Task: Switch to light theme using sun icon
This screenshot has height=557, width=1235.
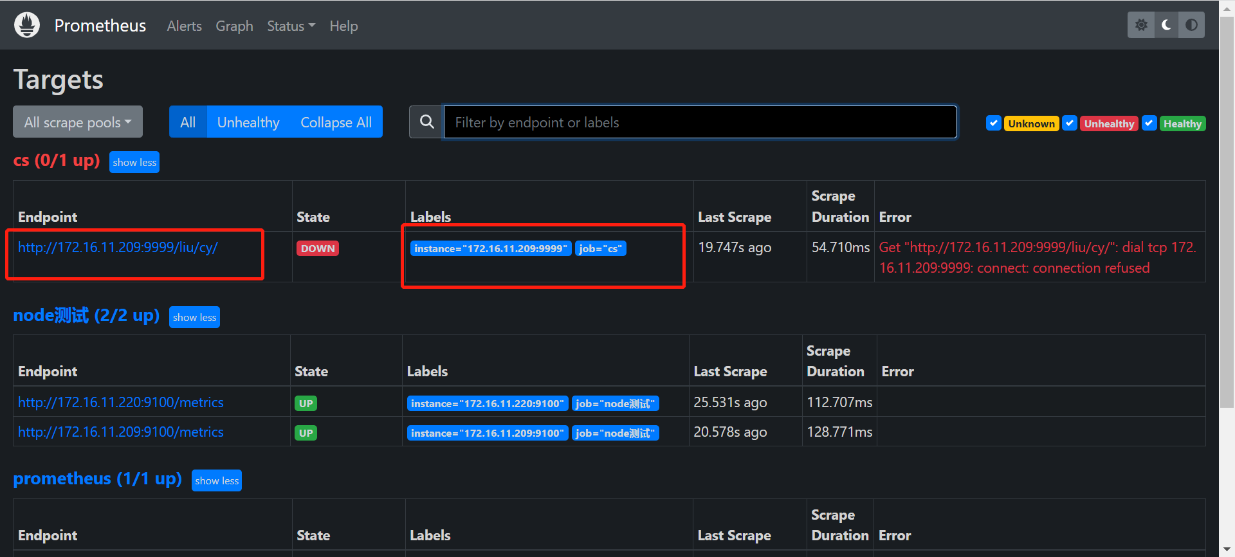Action: [1140, 25]
